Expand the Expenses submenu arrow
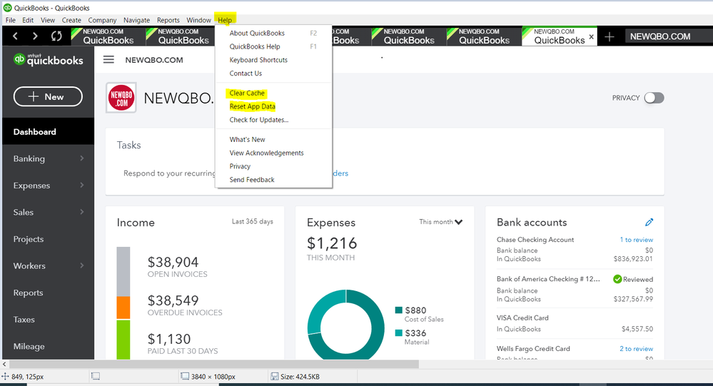This screenshot has width=713, height=386. (82, 185)
